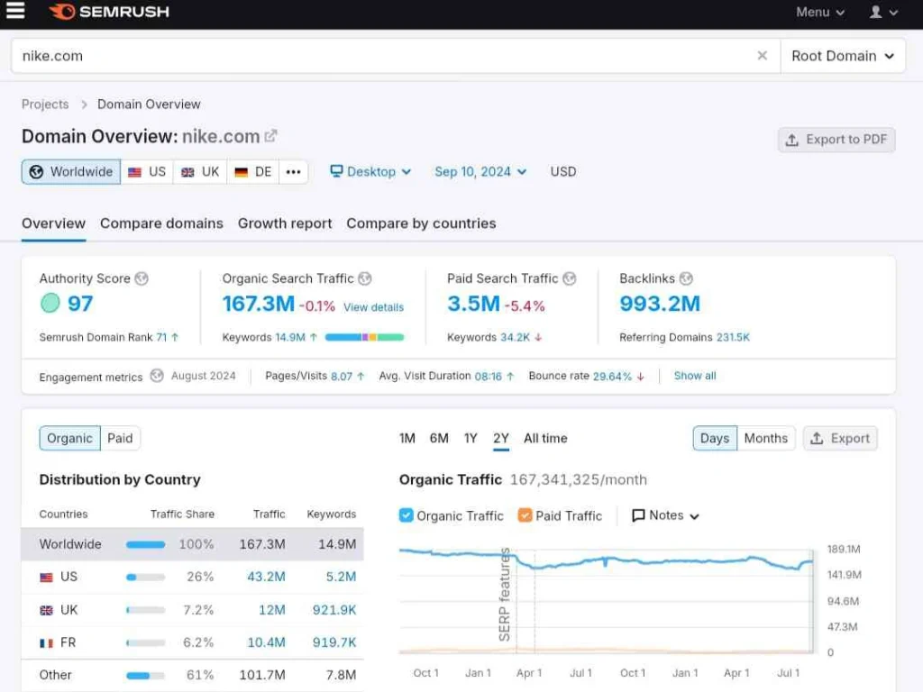Click the paid Keywords 34.2K down arrow
The image size is (923, 692).
pyautogui.click(x=538, y=337)
